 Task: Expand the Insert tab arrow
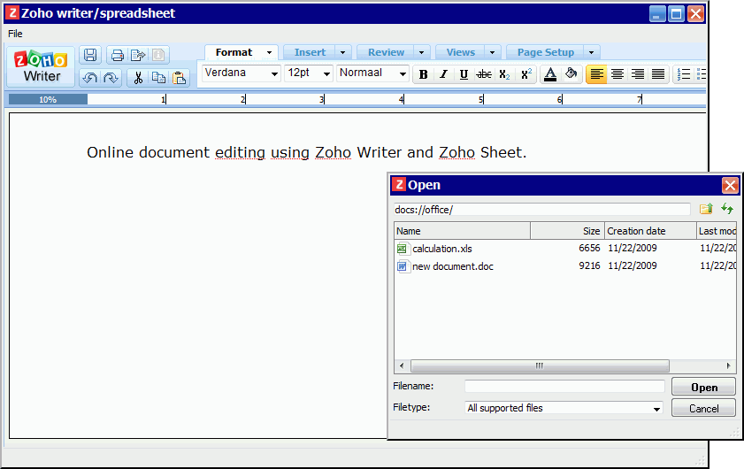[342, 52]
